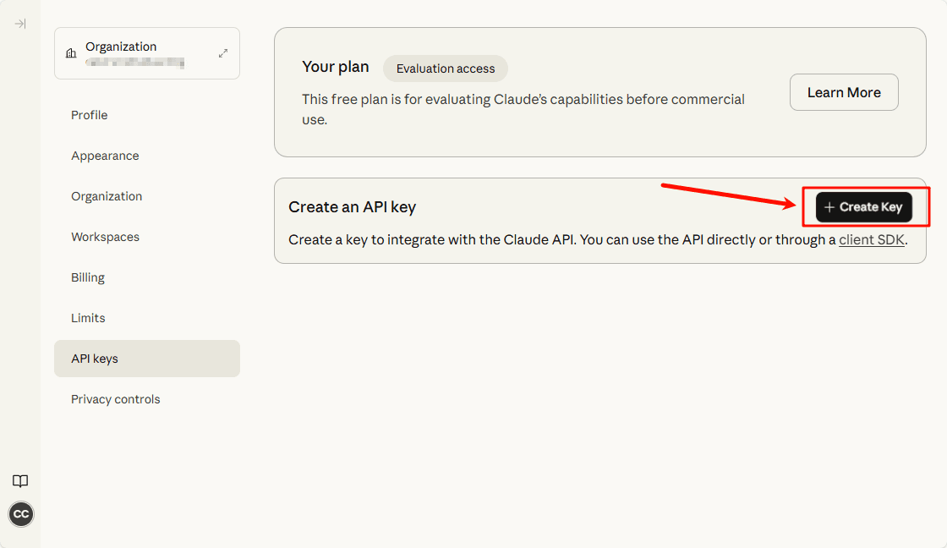Open the Limits page
The width and height of the screenshot is (947, 548).
pos(88,317)
